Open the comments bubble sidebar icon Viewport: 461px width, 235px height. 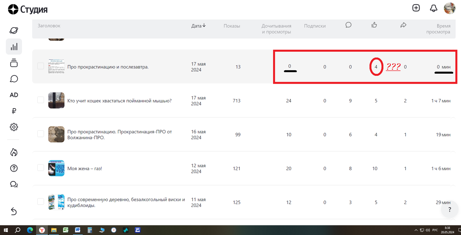(14, 79)
